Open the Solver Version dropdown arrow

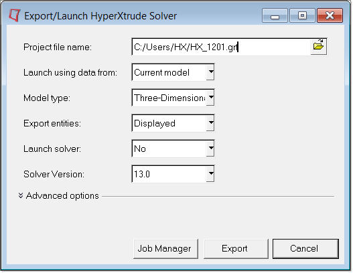210,174
